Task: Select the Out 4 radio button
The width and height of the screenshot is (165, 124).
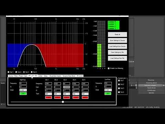Action: pos(32,72)
